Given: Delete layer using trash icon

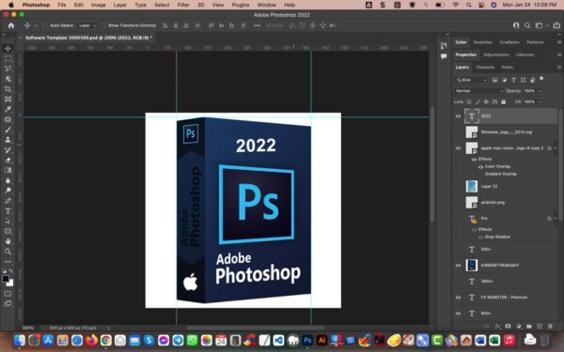Looking at the screenshot, I should point(550,326).
